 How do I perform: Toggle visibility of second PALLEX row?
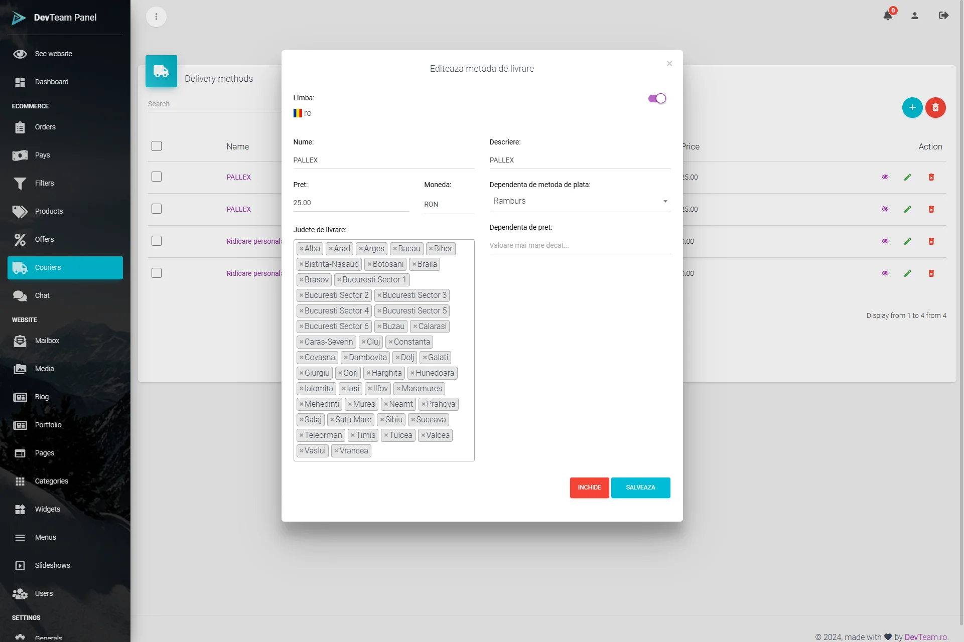point(885,209)
